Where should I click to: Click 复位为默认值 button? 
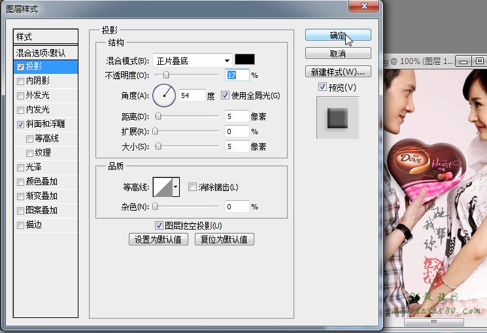point(224,239)
